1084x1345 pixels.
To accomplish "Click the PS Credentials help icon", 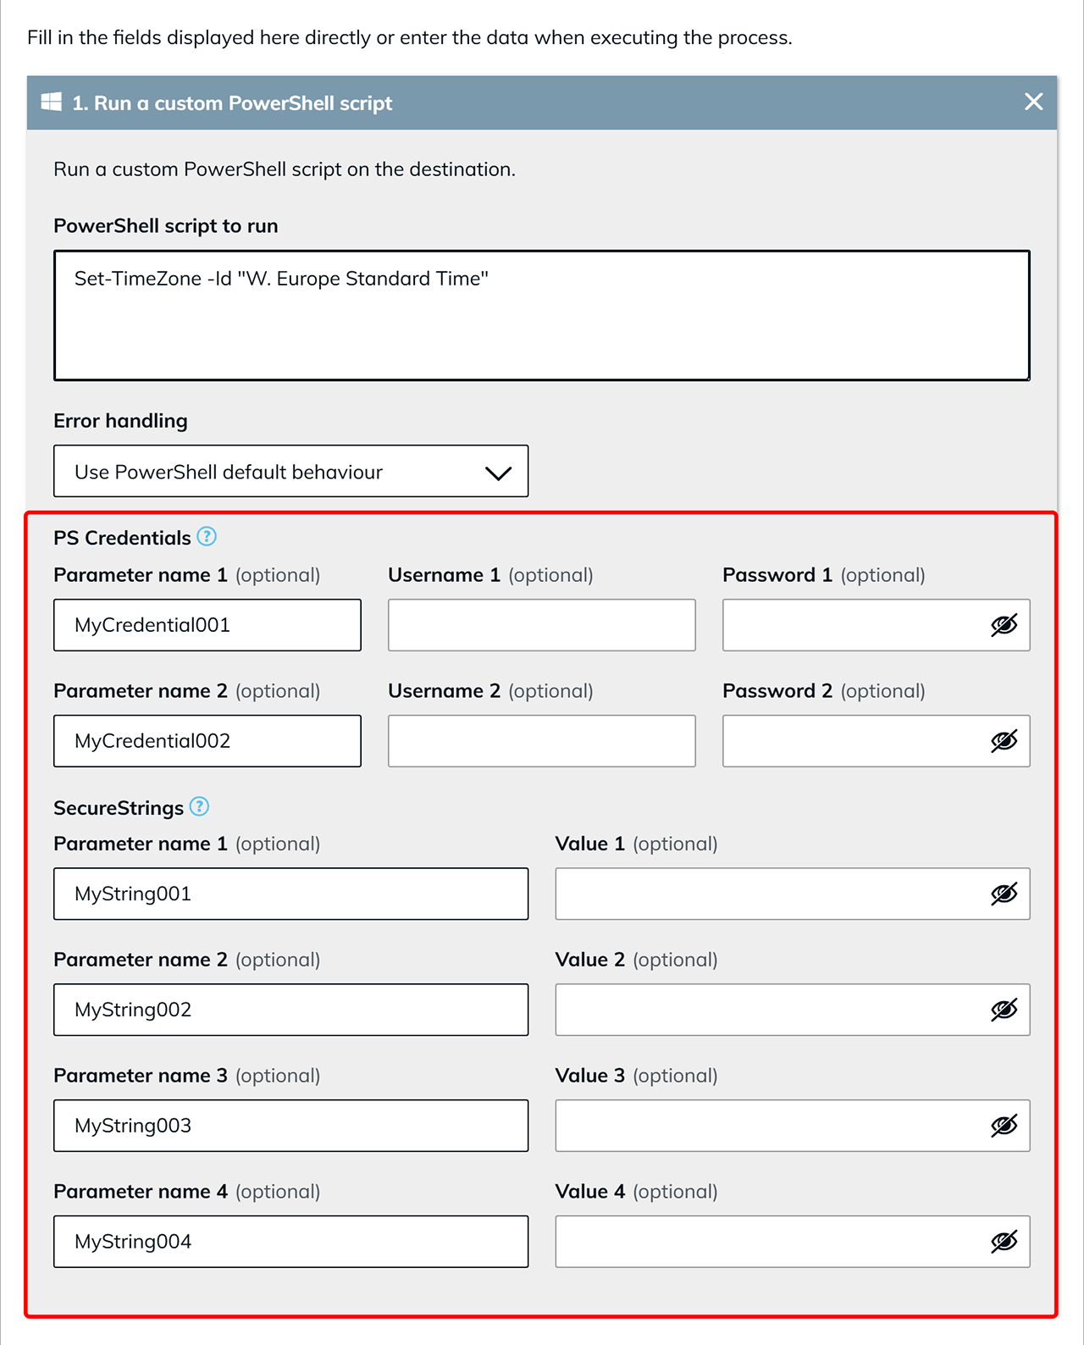I will pyautogui.click(x=207, y=537).
